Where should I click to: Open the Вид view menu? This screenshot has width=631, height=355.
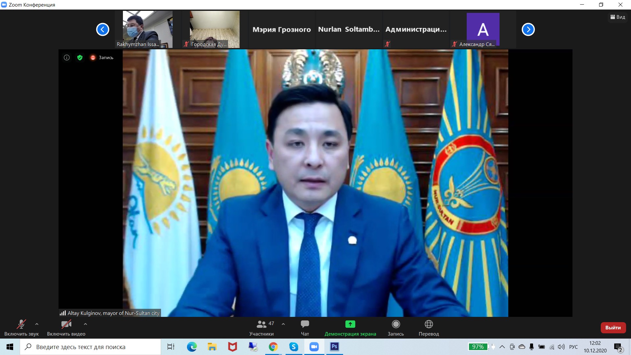618,17
